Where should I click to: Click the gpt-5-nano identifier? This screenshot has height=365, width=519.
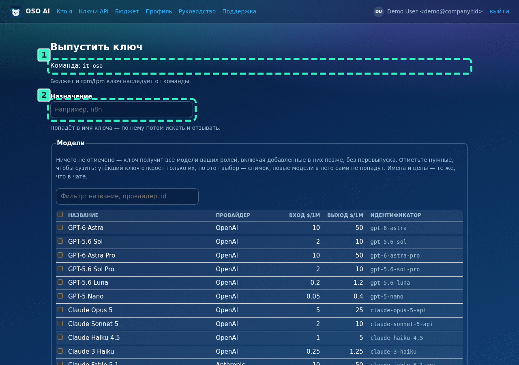[387, 296]
